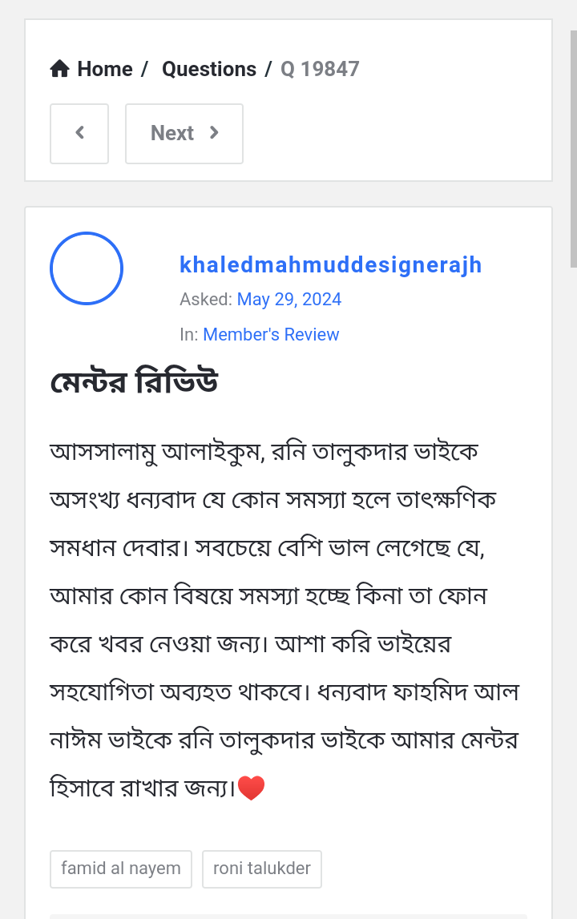Open the Member's Review category link
Viewport: 577px width, 919px height.
(x=271, y=335)
